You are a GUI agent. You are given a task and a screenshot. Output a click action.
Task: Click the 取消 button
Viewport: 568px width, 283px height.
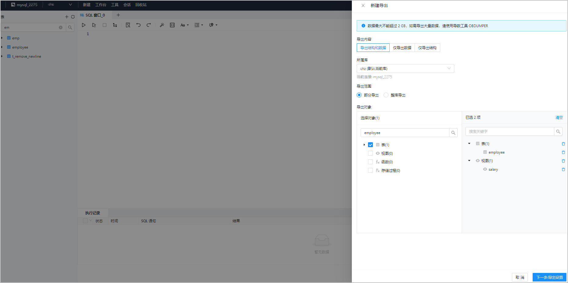[x=520, y=277]
